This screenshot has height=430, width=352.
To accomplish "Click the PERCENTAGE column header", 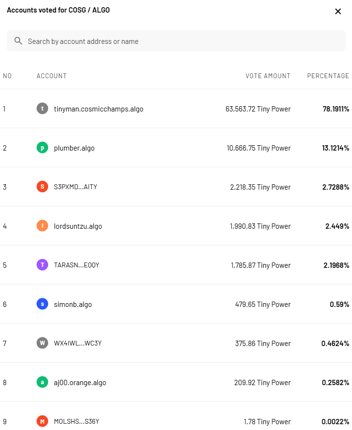I will pyautogui.click(x=328, y=76).
